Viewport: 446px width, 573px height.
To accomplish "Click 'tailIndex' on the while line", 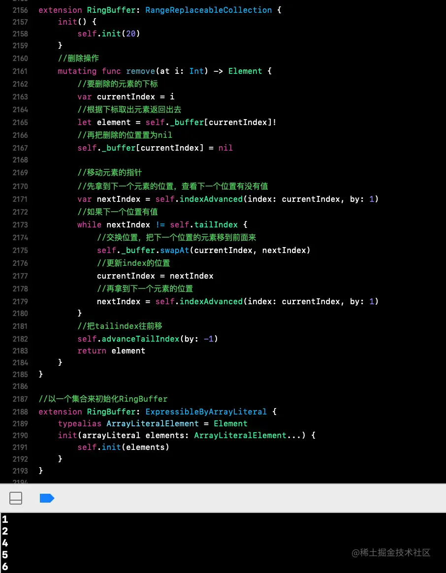I will 216,225.
